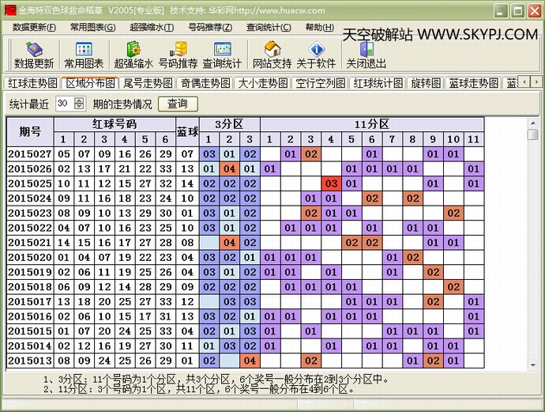
Task: Open the 数据更新(F) menu
Action: (34, 27)
